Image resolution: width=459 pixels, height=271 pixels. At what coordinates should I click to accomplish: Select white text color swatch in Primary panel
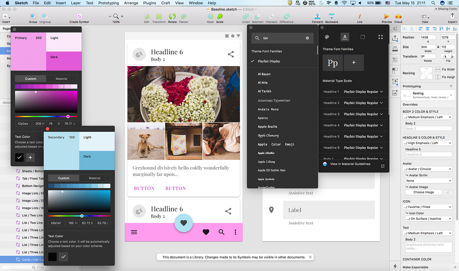(x=31, y=157)
